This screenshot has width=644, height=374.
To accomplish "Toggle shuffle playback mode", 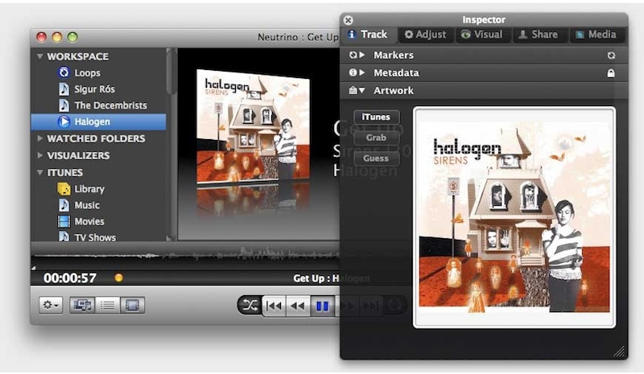I will click(250, 306).
